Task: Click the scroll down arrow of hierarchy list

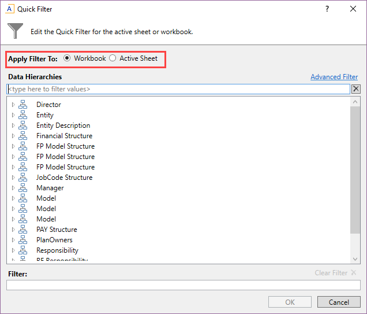Action: pos(355,259)
